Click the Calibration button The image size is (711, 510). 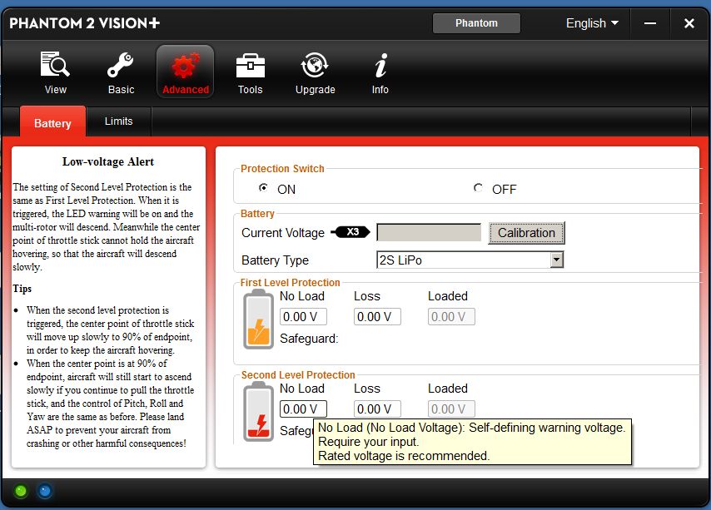pos(526,233)
